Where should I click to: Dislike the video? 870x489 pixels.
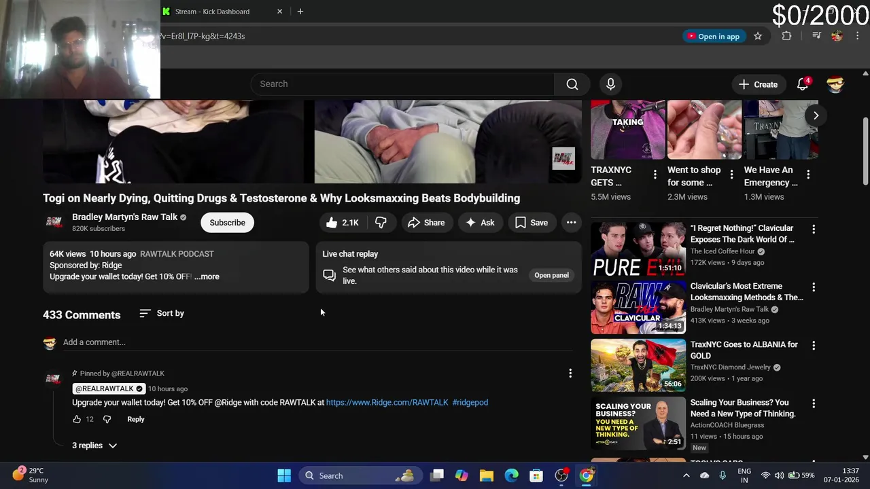tap(381, 223)
